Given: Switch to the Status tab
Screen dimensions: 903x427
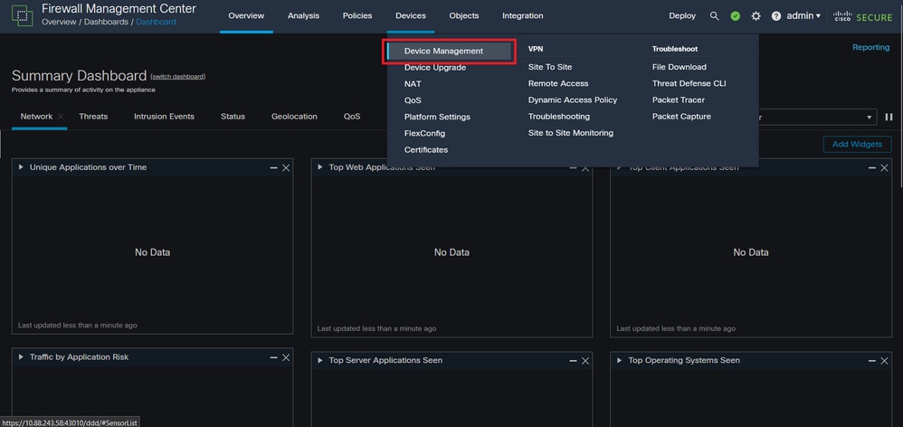Looking at the screenshot, I should click(x=233, y=116).
